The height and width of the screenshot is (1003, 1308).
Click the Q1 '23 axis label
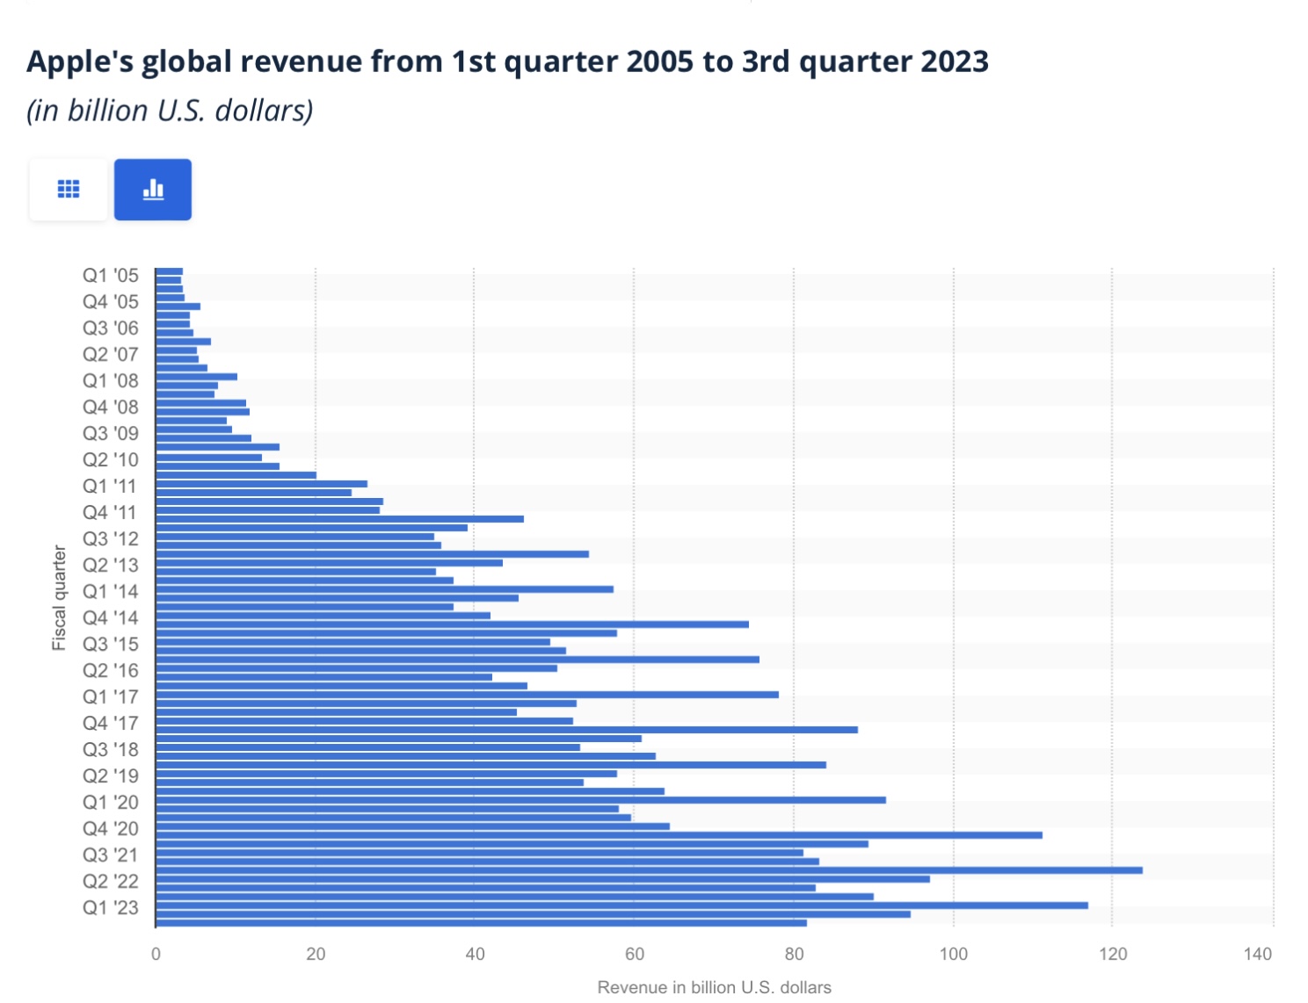click(x=111, y=907)
